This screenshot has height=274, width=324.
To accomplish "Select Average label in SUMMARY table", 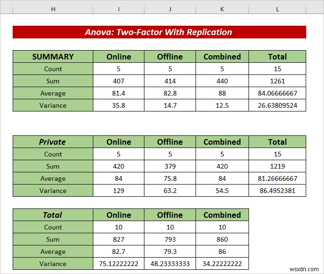I will click(53, 93).
